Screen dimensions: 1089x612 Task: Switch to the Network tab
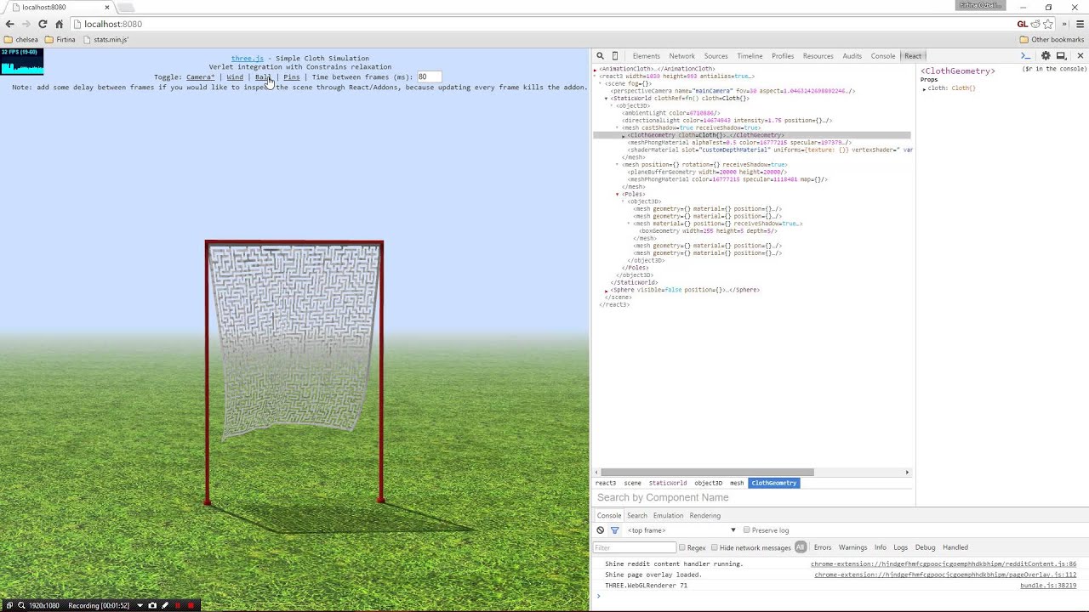[x=681, y=56]
